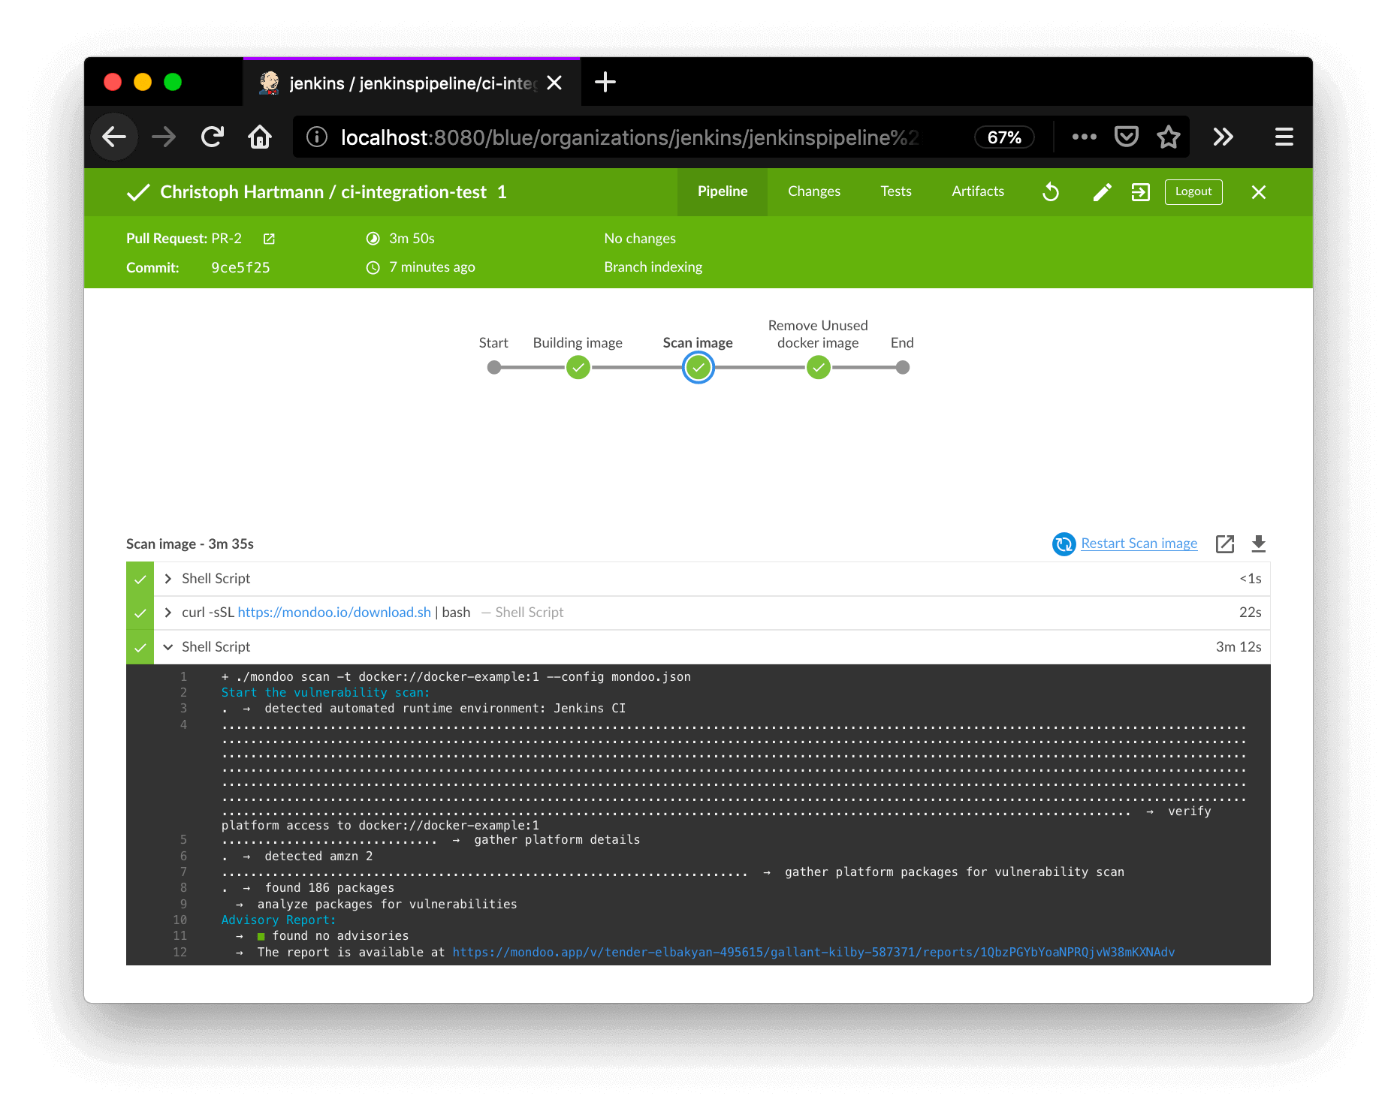Click the home icon in the browser toolbar
Screen dimensions: 1397x1114
click(260, 137)
